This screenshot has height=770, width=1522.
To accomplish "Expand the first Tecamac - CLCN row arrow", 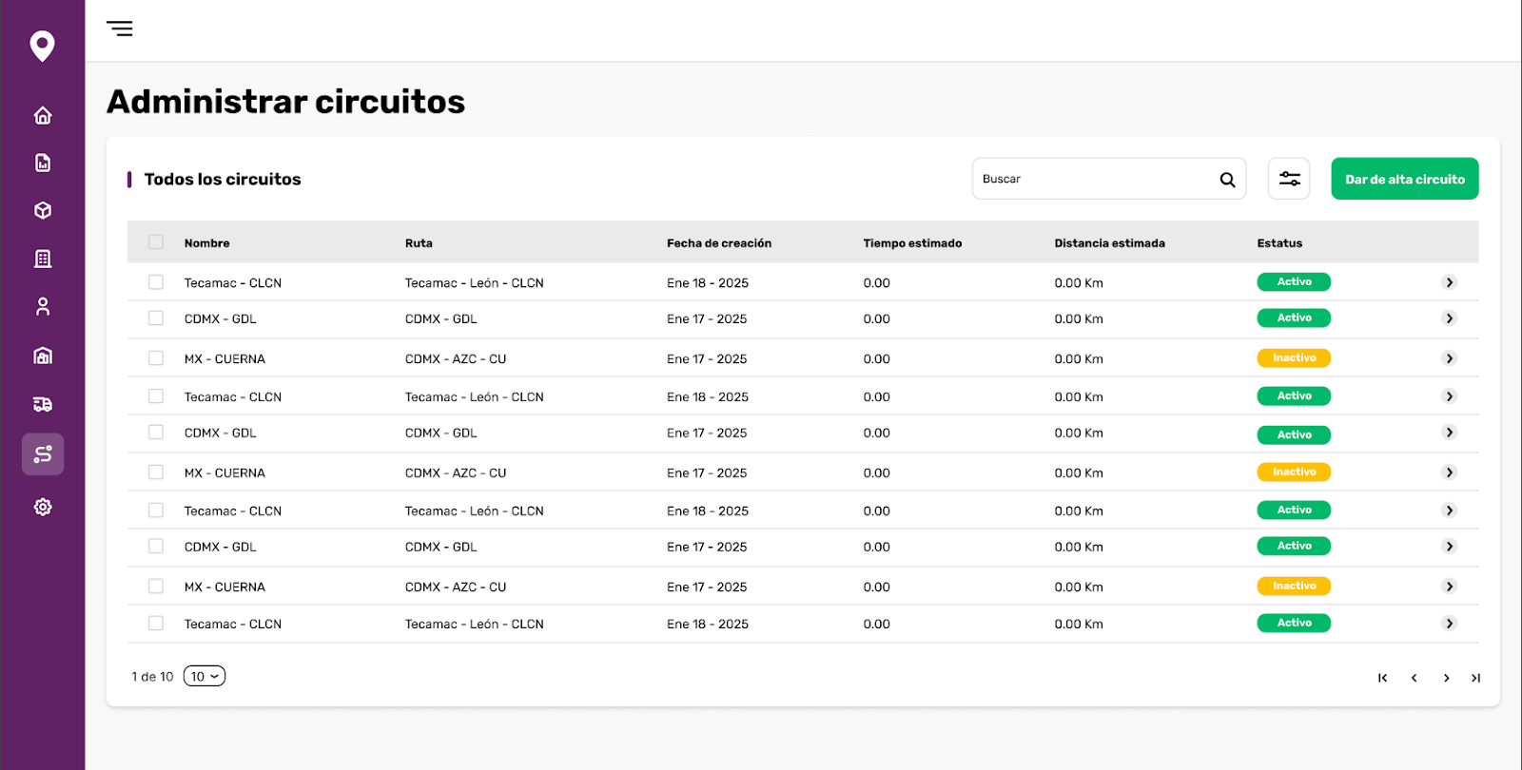I will click(x=1449, y=282).
